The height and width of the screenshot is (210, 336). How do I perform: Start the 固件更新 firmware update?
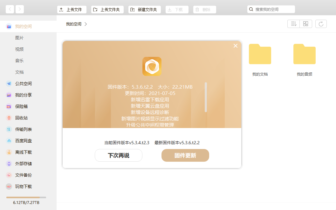tap(185, 155)
